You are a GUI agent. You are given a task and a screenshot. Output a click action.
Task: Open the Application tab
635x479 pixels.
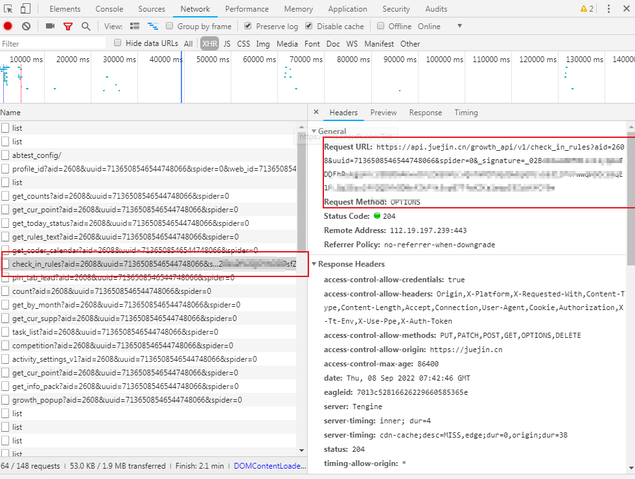point(347,9)
